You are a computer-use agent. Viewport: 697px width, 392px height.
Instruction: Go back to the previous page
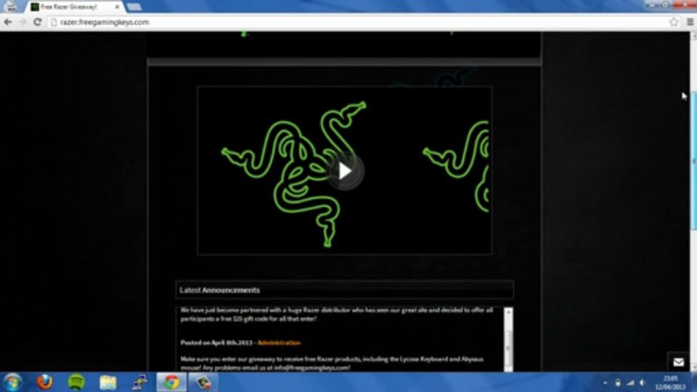pos(8,22)
